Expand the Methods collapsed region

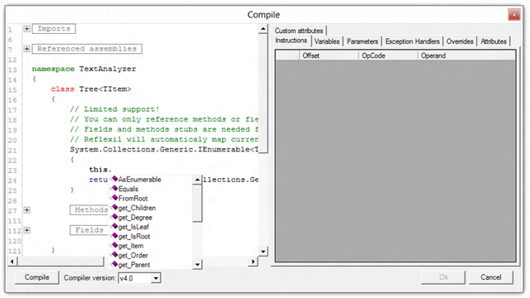[26, 210]
